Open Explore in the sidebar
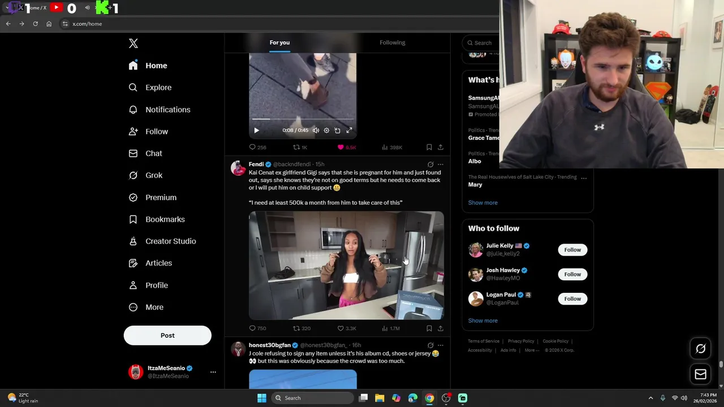 coord(150,88)
